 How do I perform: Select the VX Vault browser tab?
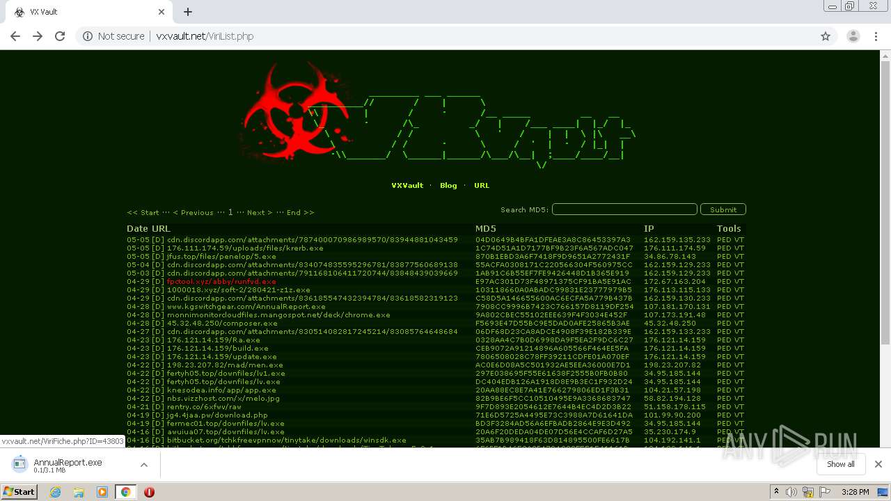coord(89,12)
